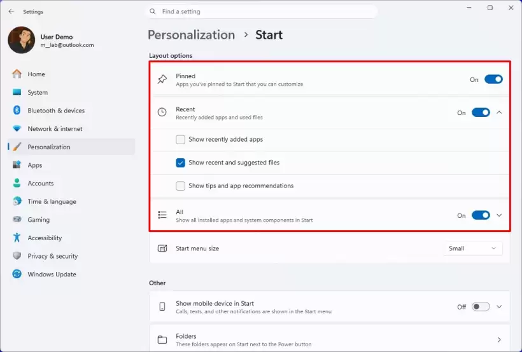522x352 pixels.
Task: Open the User Demo profile picture
Action: click(21, 40)
